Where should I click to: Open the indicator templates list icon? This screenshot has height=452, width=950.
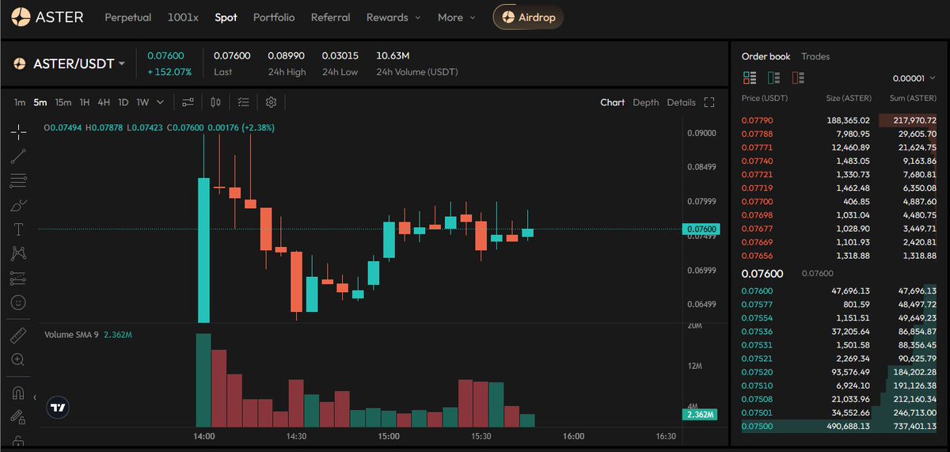tap(243, 102)
